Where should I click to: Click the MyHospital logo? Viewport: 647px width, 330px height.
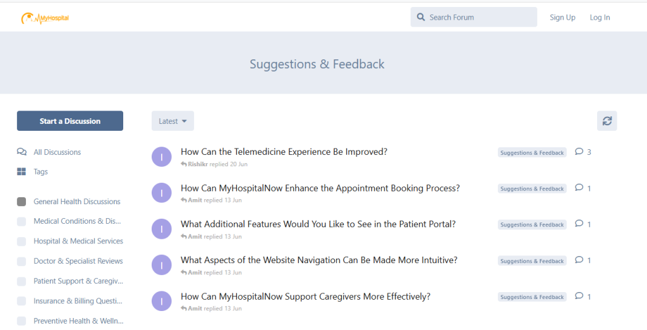44,18
